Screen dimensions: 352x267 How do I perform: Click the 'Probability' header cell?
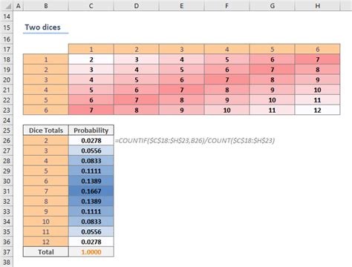coord(91,131)
